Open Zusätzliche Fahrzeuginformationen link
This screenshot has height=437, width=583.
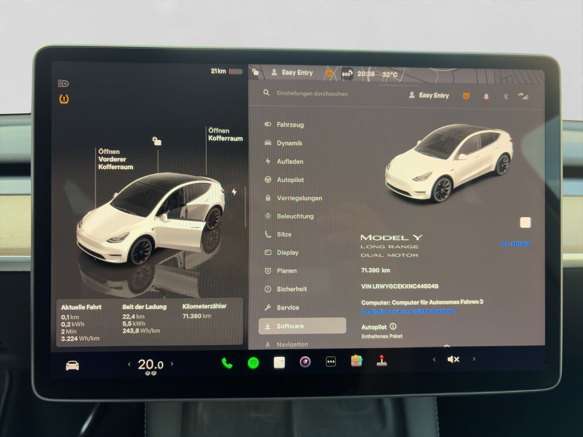tap(408, 311)
